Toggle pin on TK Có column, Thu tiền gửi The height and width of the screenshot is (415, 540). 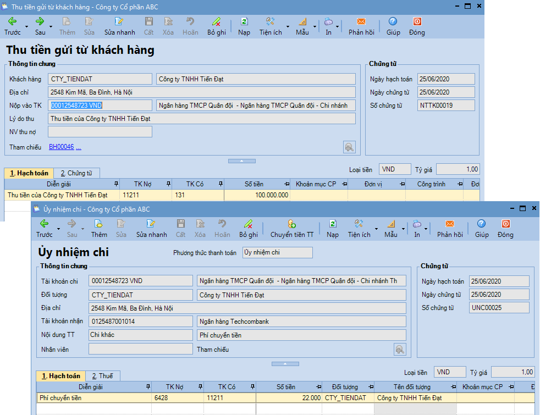(x=221, y=184)
